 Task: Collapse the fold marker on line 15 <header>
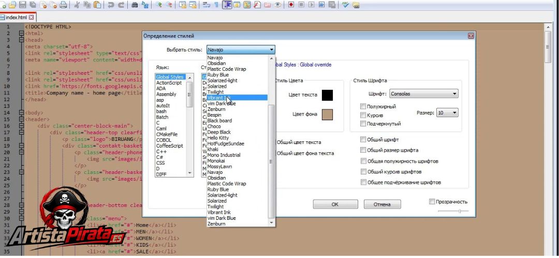pyautogui.click(x=21, y=119)
